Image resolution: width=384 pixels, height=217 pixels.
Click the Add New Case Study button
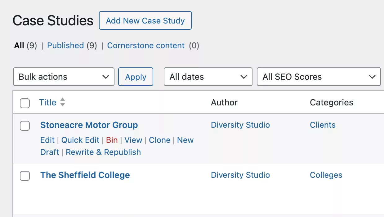coord(145,21)
